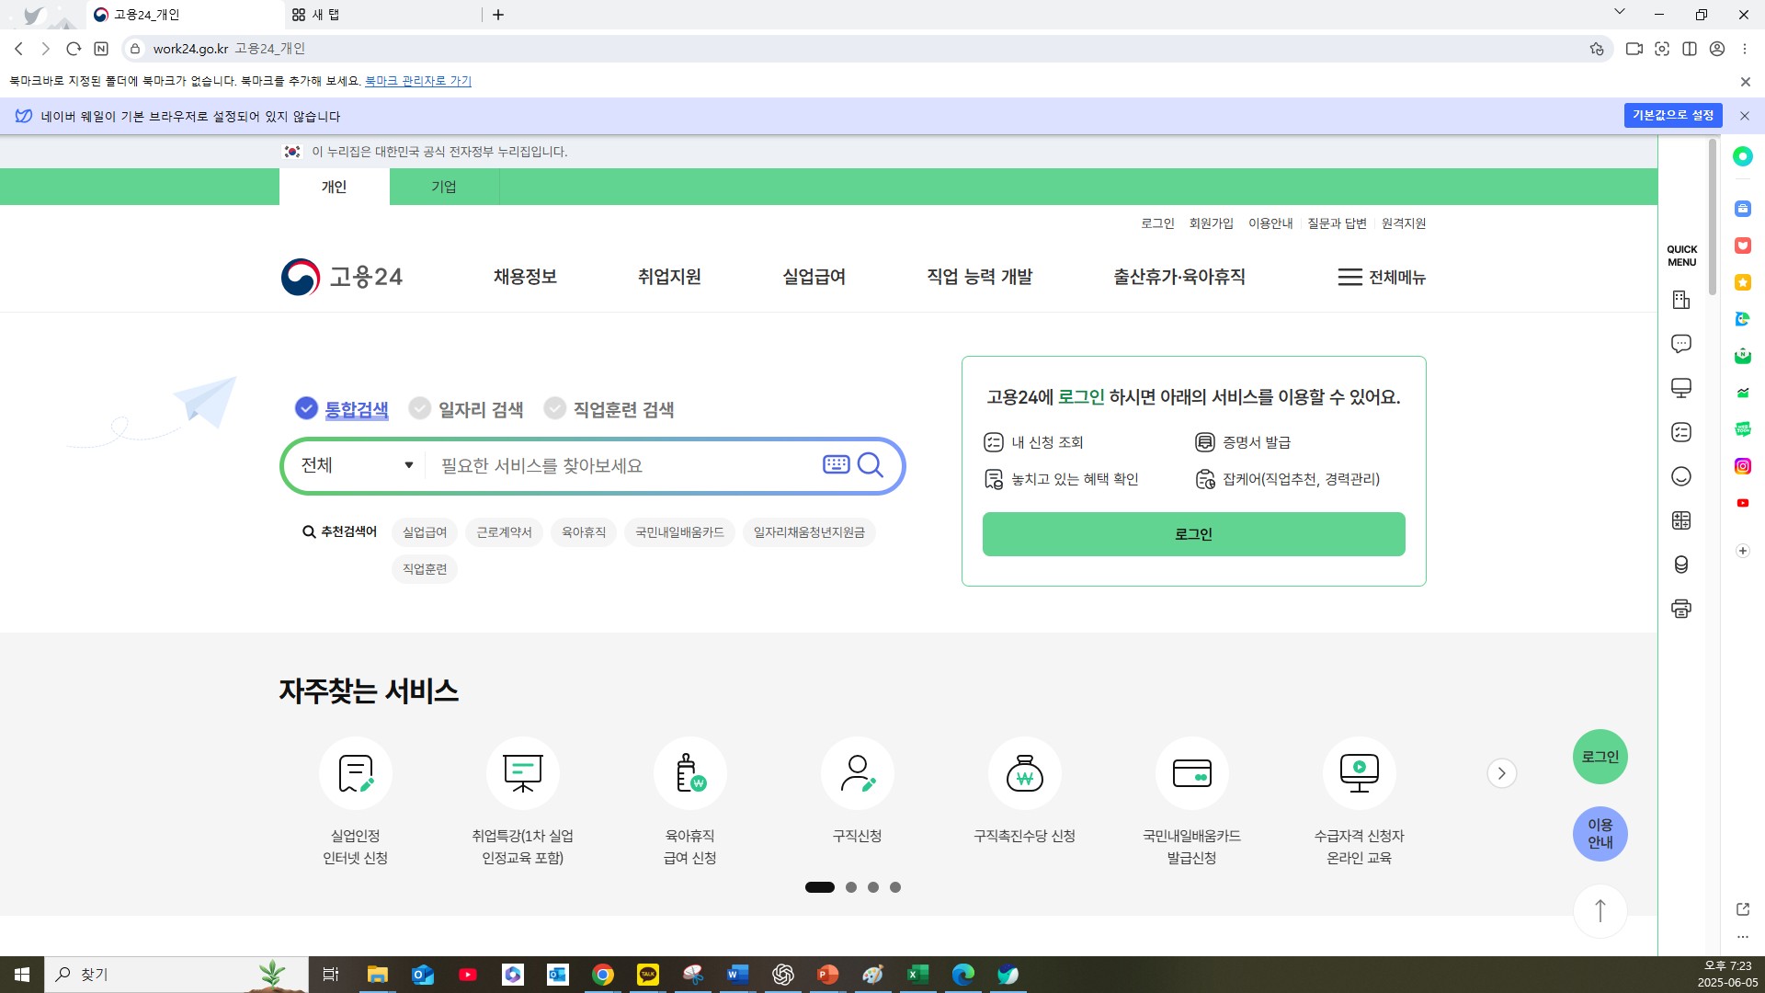
Task: Open 전체메뉴 hamburger menu
Action: click(1382, 277)
